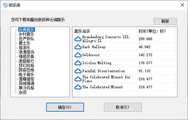Select the 电子音乐 category
The width and height of the screenshot is (188, 120).
pyautogui.click(x=26, y=74)
